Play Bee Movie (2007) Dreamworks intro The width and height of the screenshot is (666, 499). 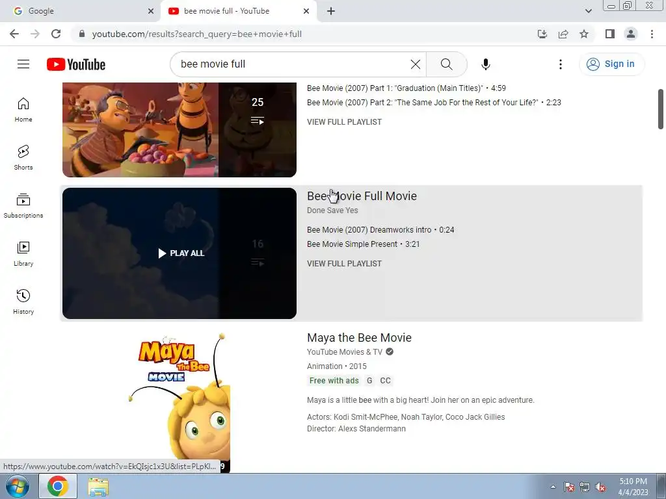(380, 230)
